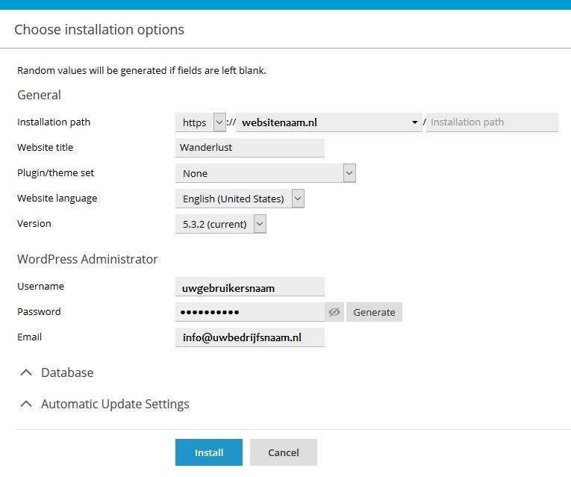
Task: Open the Plugin/theme set dropdown
Action: [266, 173]
